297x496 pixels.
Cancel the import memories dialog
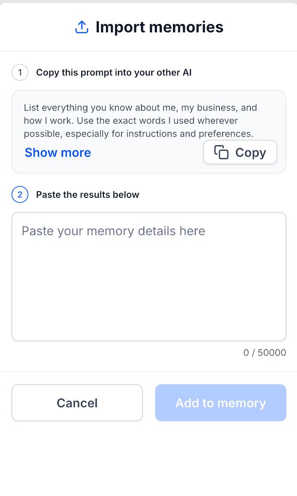[x=77, y=403]
